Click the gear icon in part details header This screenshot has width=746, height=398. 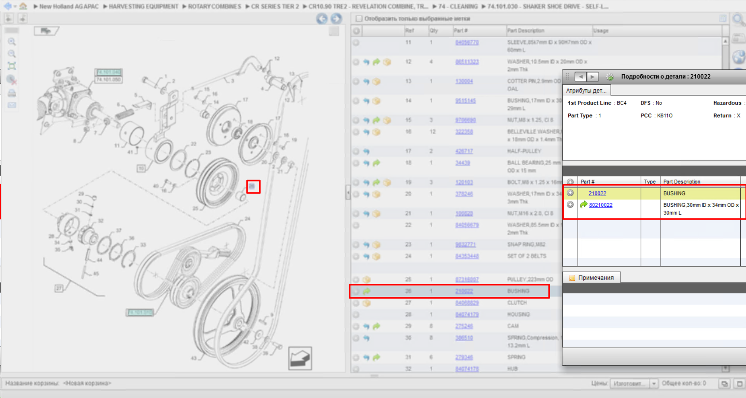pyautogui.click(x=610, y=77)
